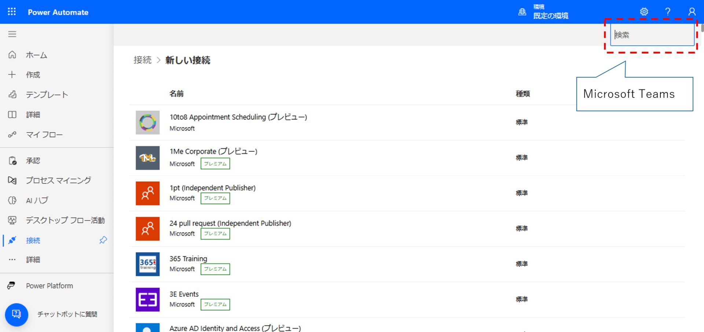The width and height of the screenshot is (704, 332).
Task: Click the プレミアム badge on 1Me Corporate
Action: tap(215, 163)
